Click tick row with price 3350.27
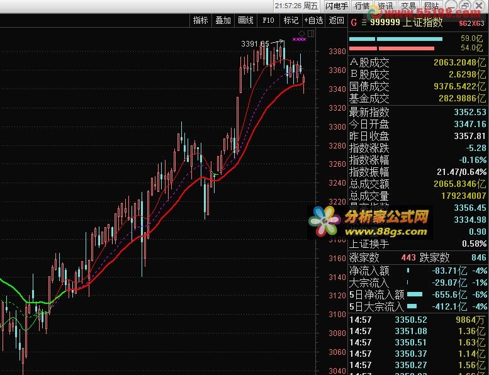Screen dimensions: 489x375 pyautogui.click(x=418, y=365)
